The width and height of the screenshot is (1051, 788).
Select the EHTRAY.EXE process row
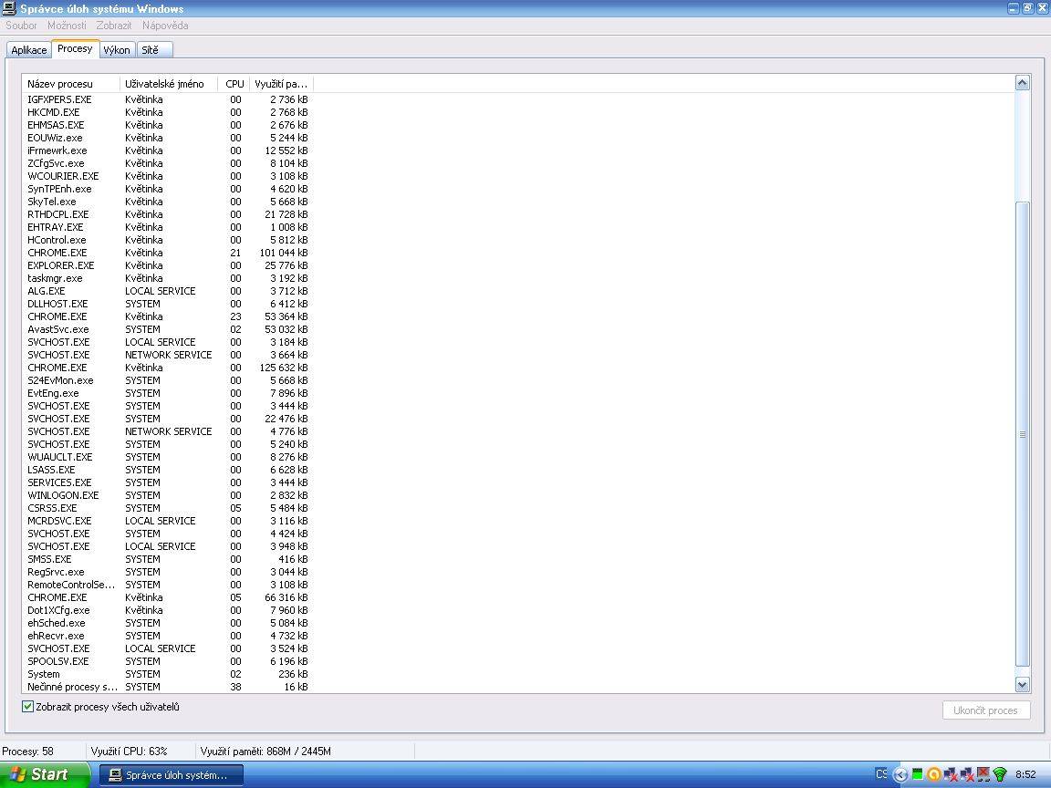tap(168, 227)
